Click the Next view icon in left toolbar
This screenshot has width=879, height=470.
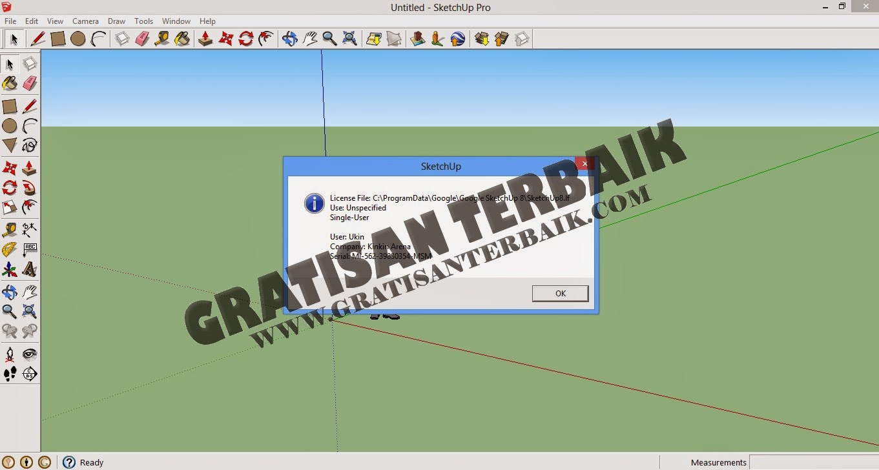30,331
